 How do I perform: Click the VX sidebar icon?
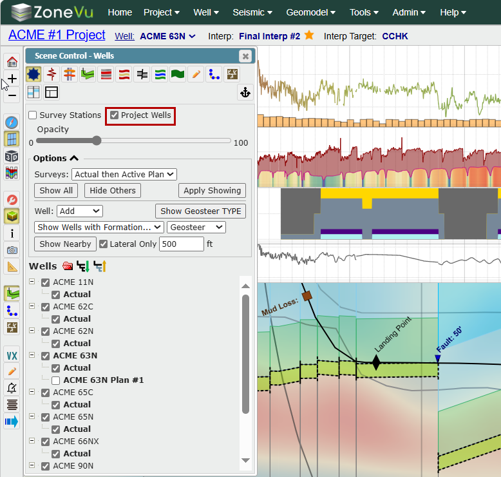pyautogui.click(x=12, y=355)
